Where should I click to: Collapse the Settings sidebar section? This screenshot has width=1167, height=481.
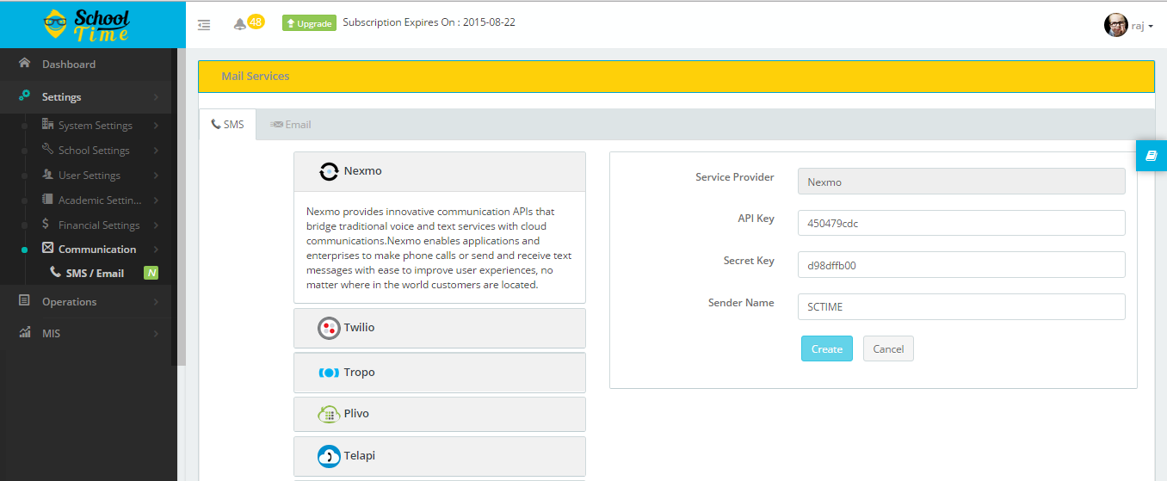(86, 96)
